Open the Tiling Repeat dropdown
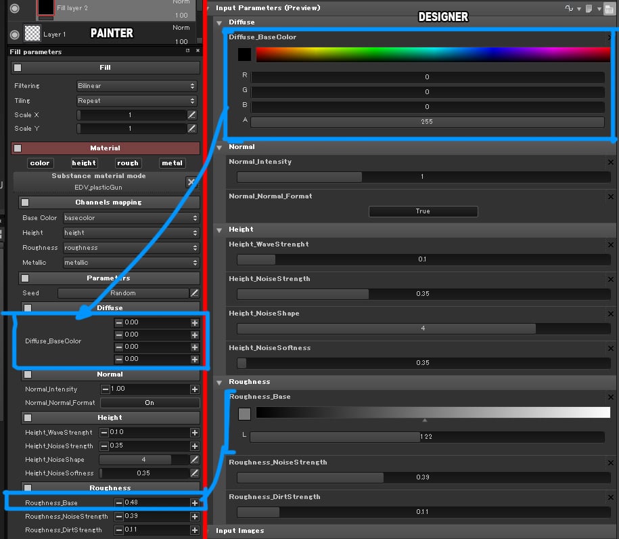The image size is (619, 539). (135, 100)
